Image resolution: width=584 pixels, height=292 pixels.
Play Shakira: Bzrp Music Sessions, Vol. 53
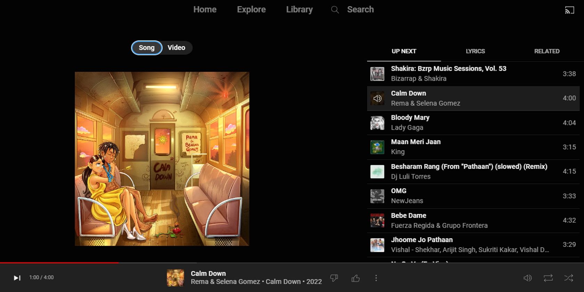click(473, 74)
